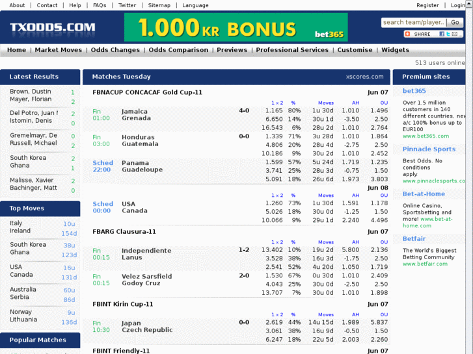Viewport: 473px width, 354px height.
Task: Click the 38u move value for South Korea
Action: (x=69, y=246)
